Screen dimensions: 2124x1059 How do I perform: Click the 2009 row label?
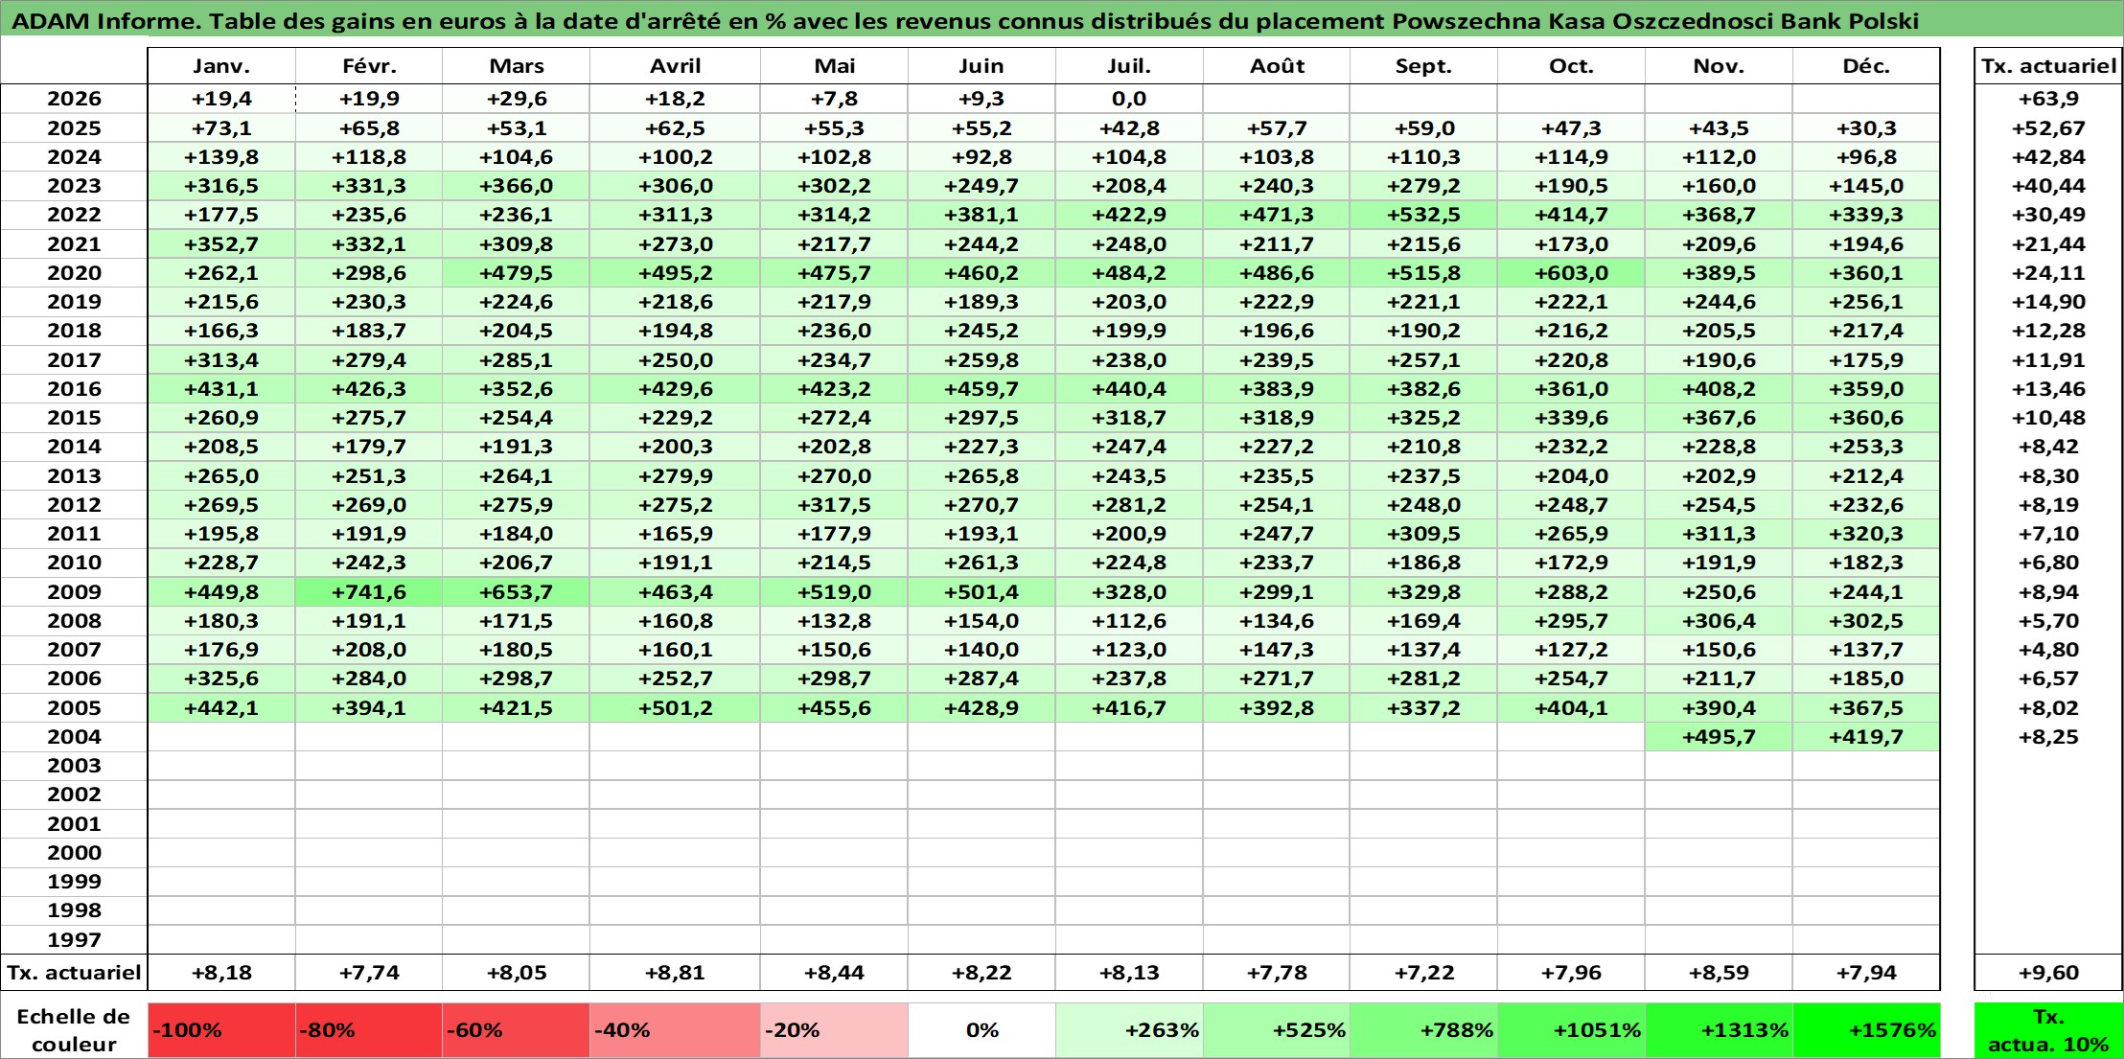click(74, 592)
